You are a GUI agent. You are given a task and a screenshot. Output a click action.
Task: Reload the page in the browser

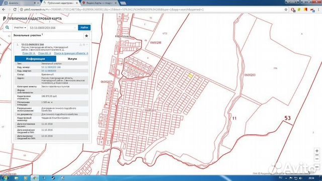tap(15, 10)
